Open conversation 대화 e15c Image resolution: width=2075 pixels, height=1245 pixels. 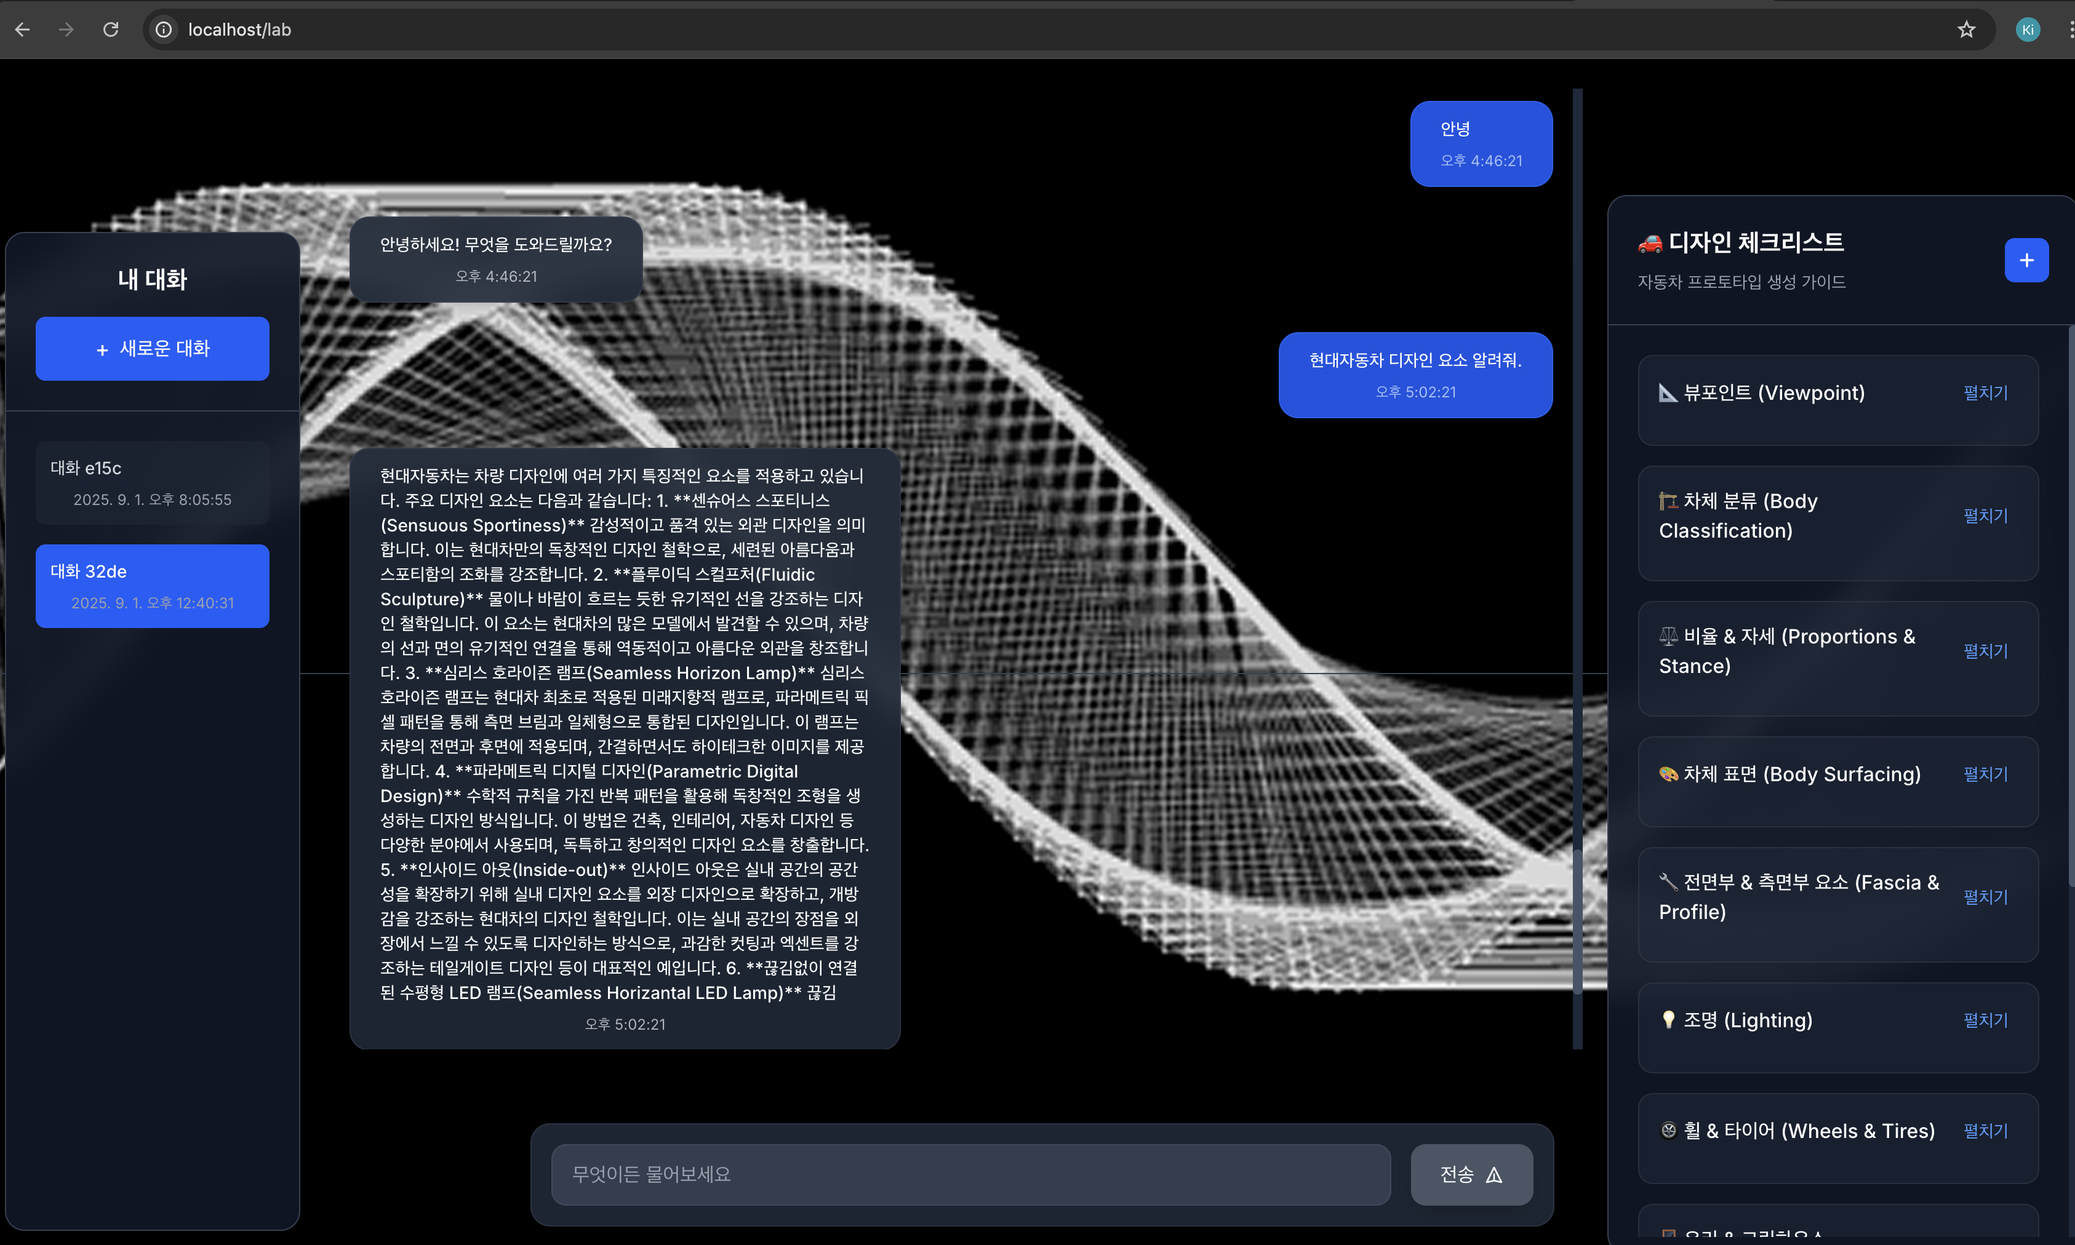(x=152, y=483)
